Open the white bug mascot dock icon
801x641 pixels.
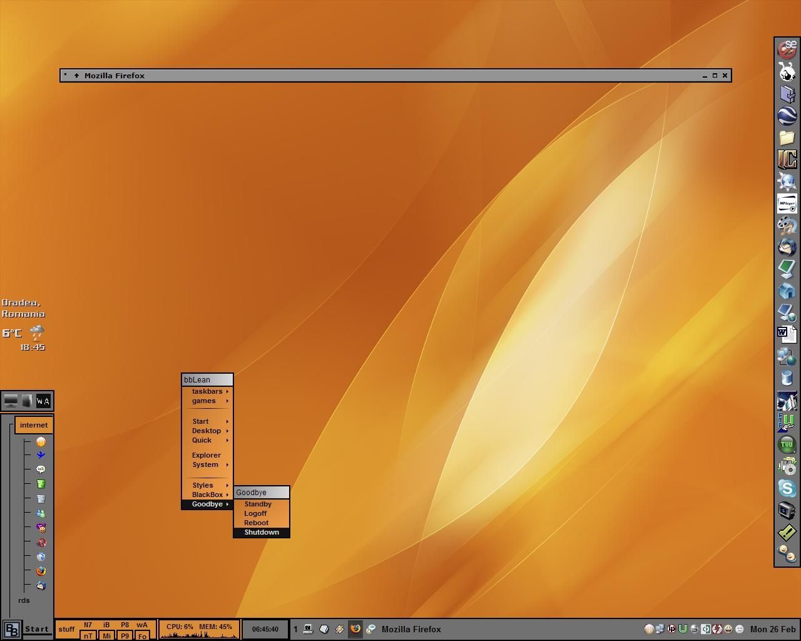[x=787, y=71]
